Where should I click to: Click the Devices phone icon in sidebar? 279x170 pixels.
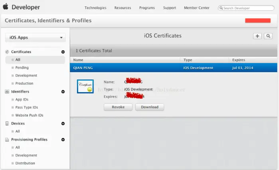(7, 123)
